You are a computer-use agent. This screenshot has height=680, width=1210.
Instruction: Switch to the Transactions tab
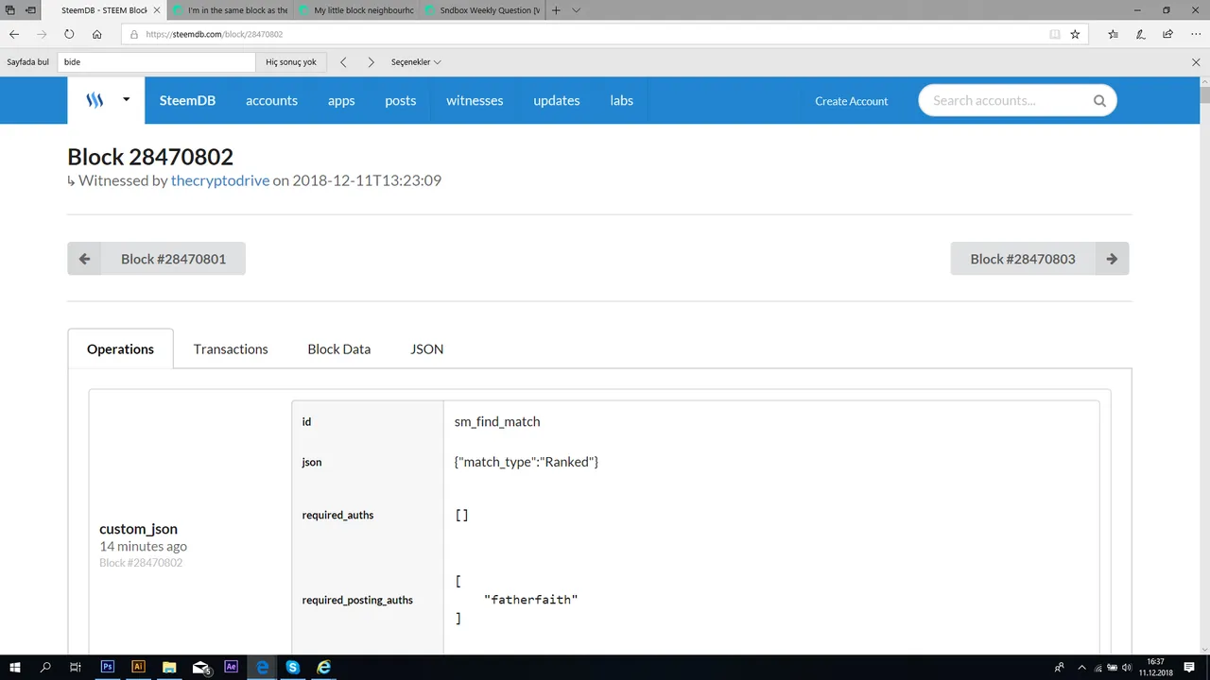click(231, 348)
